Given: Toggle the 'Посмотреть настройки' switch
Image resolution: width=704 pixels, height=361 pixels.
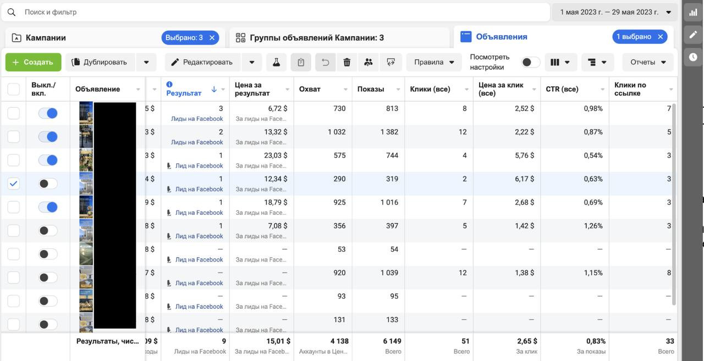Looking at the screenshot, I should (x=530, y=62).
